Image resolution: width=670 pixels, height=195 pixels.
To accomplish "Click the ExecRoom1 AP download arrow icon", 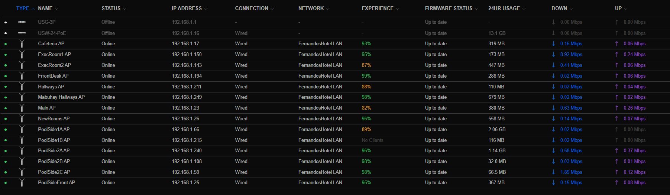I will [553, 55].
